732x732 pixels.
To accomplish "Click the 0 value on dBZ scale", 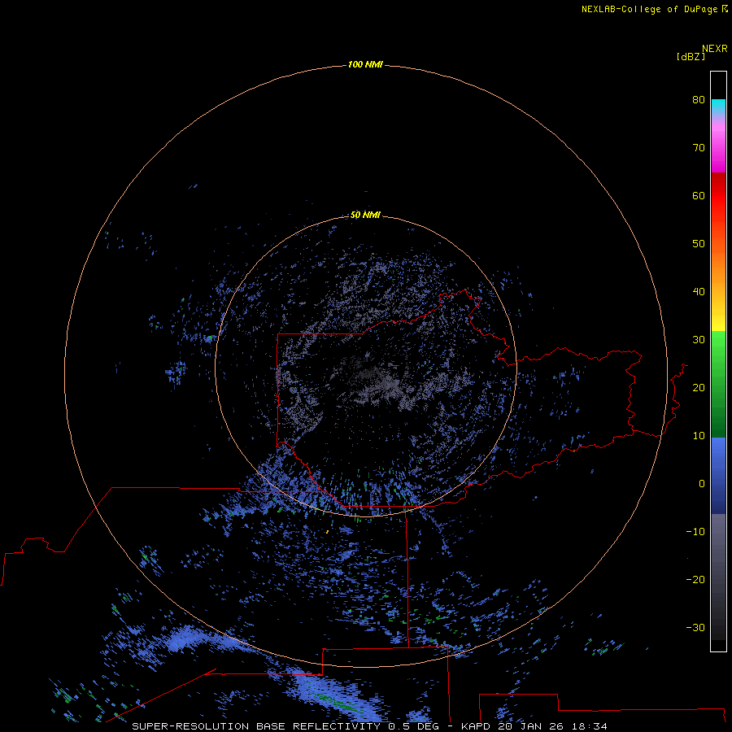I will (x=702, y=484).
